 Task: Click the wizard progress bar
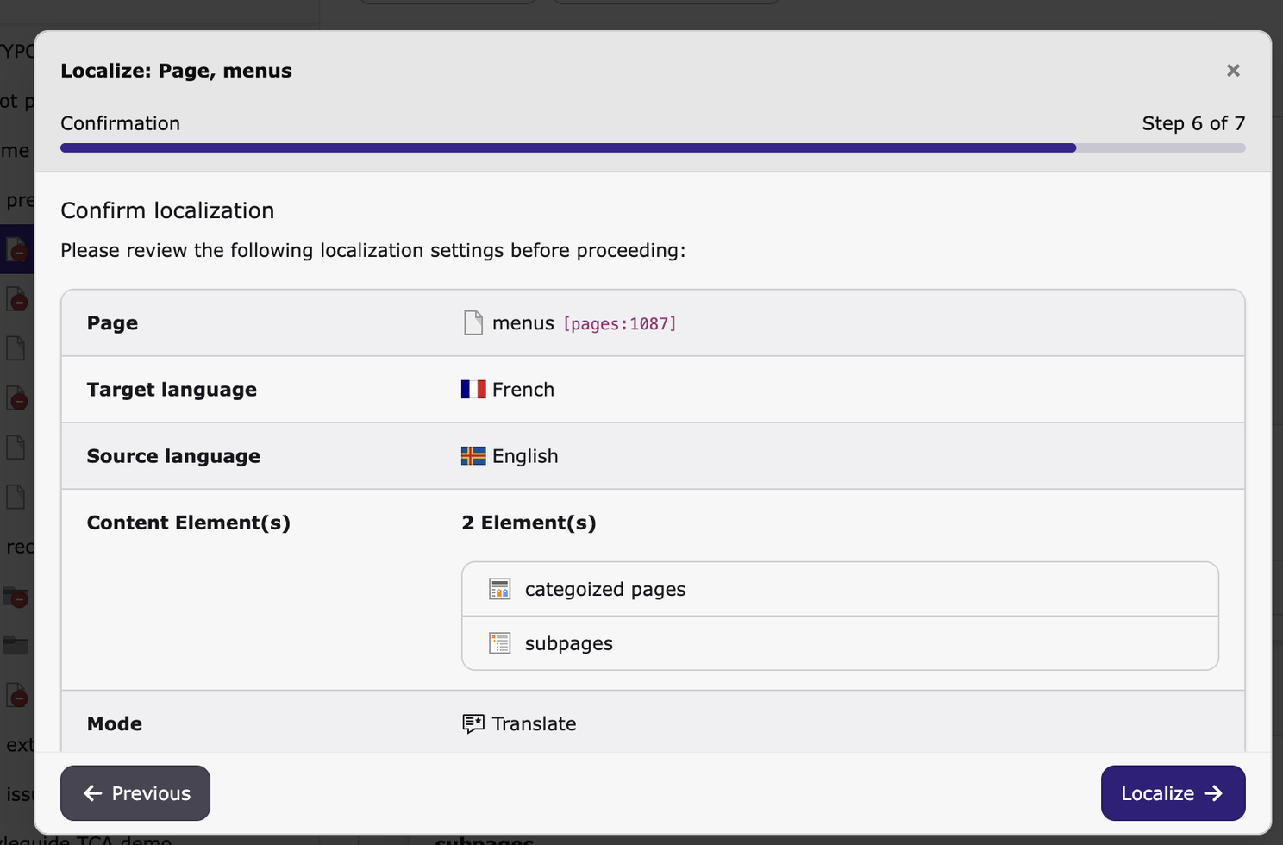[653, 148]
